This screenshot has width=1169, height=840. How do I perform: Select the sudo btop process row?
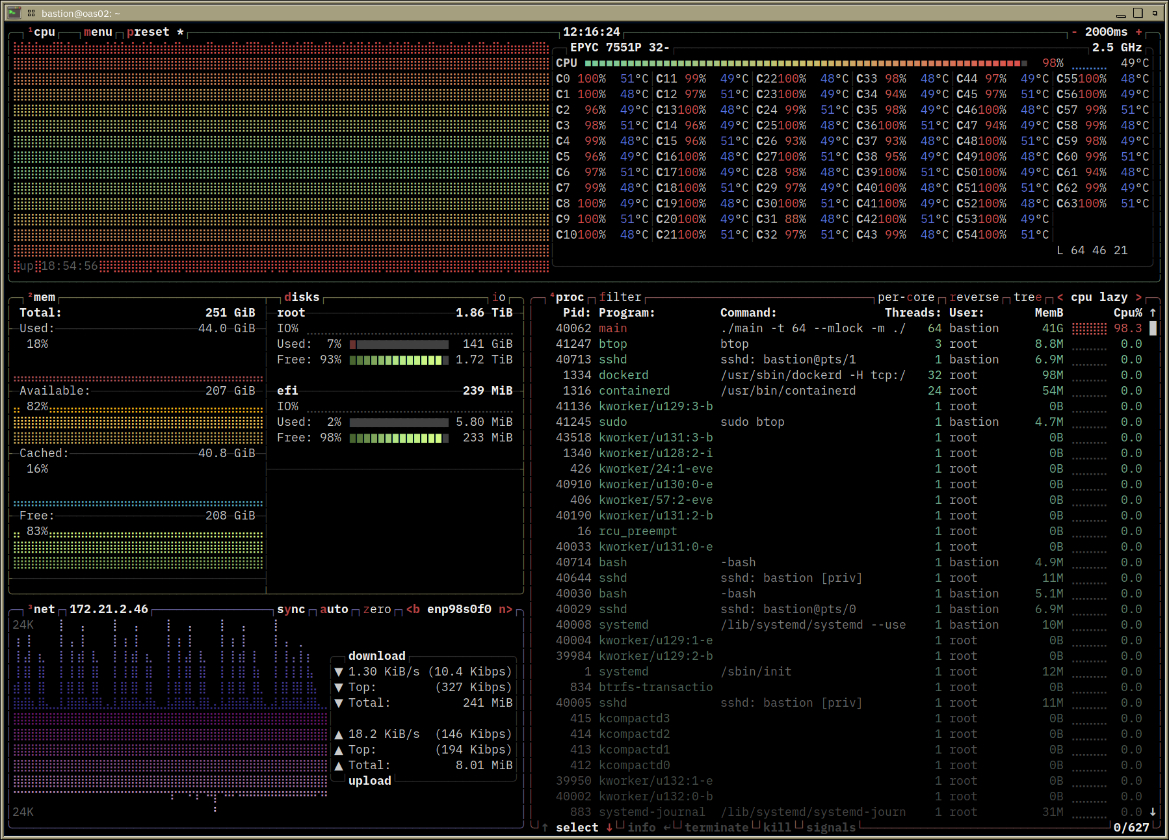pos(848,422)
